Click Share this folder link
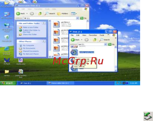 pos(30,34)
